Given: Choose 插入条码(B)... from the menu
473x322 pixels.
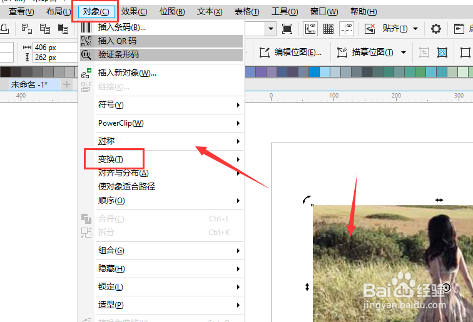Looking at the screenshot, I should [x=161, y=28].
